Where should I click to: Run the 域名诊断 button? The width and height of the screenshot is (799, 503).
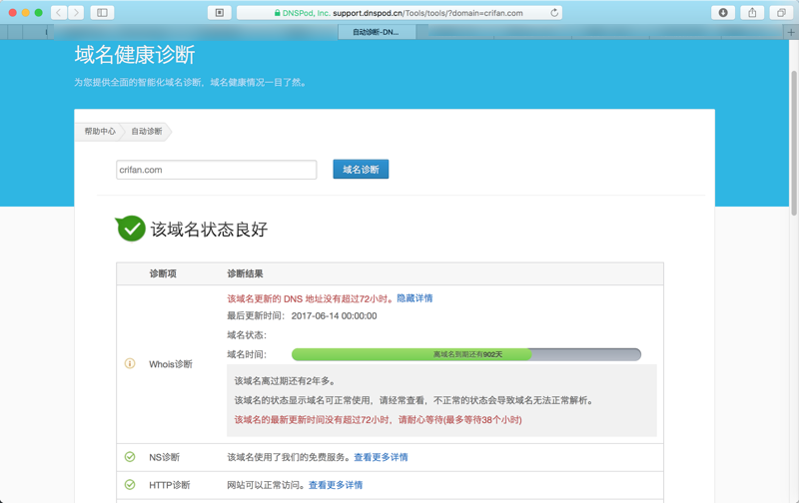pyautogui.click(x=361, y=169)
